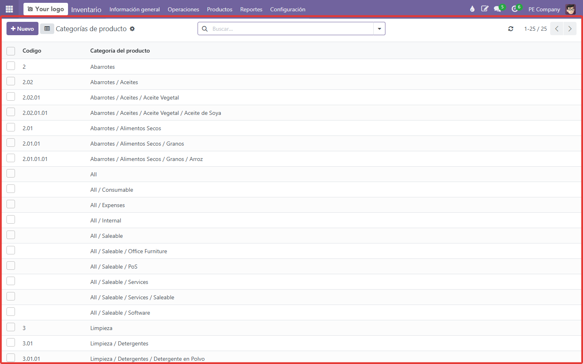The image size is (583, 364).
Task: Open Limpieza / Detergentes category
Action: click(119, 343)
